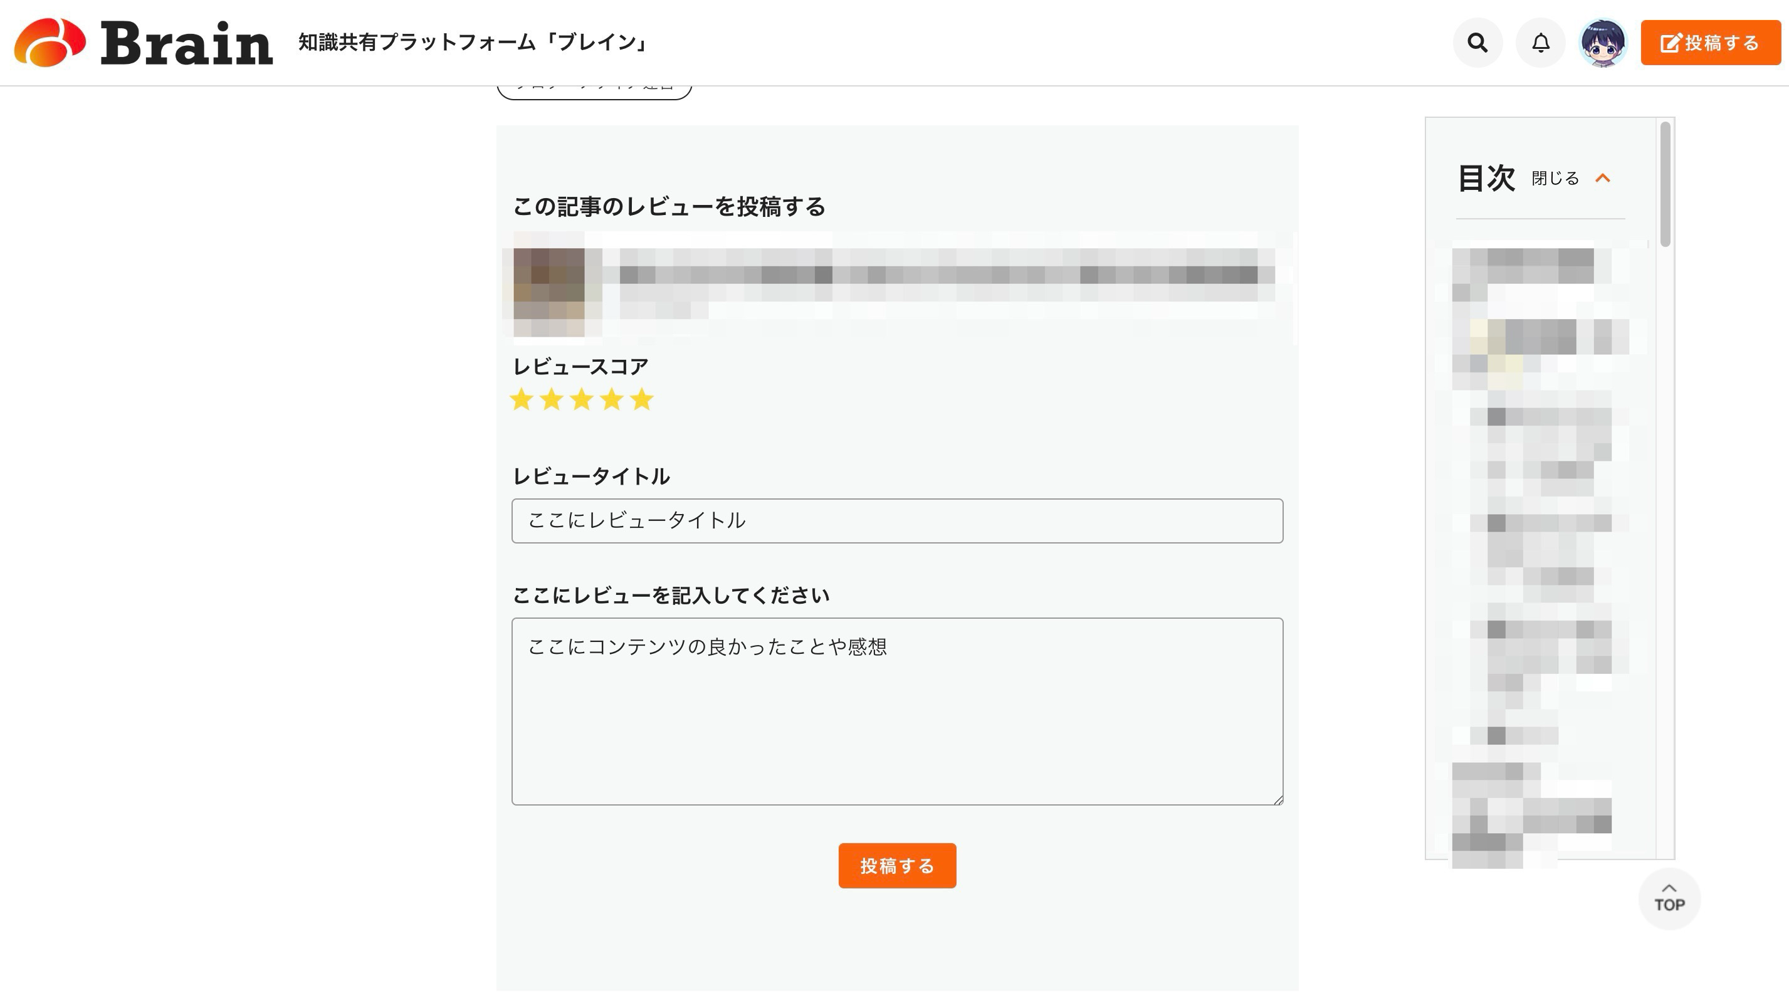This screenshot has height=993, width=1789.
Task: Open the notifications bell icon
Action: [1540, 43]
